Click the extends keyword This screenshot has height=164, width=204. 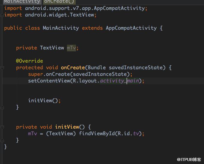pos(92,28)
